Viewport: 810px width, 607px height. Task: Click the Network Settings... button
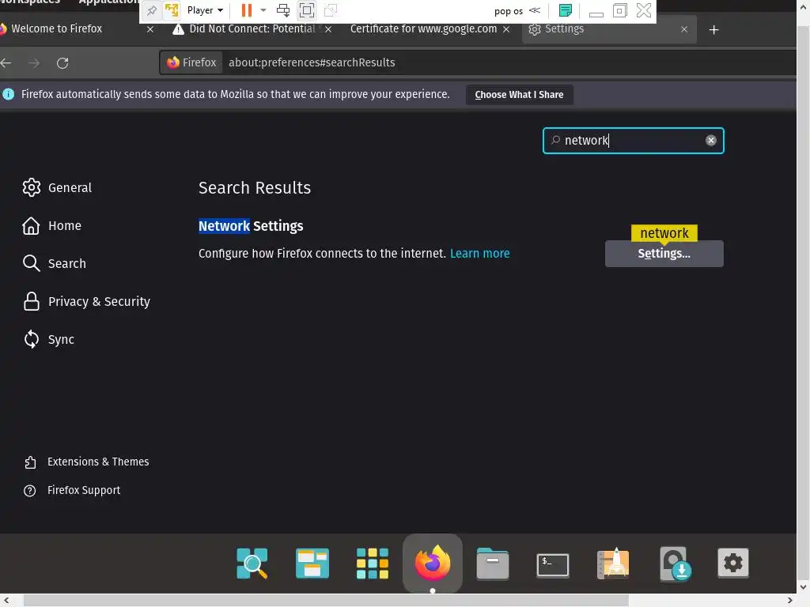[x=664, y=254]
